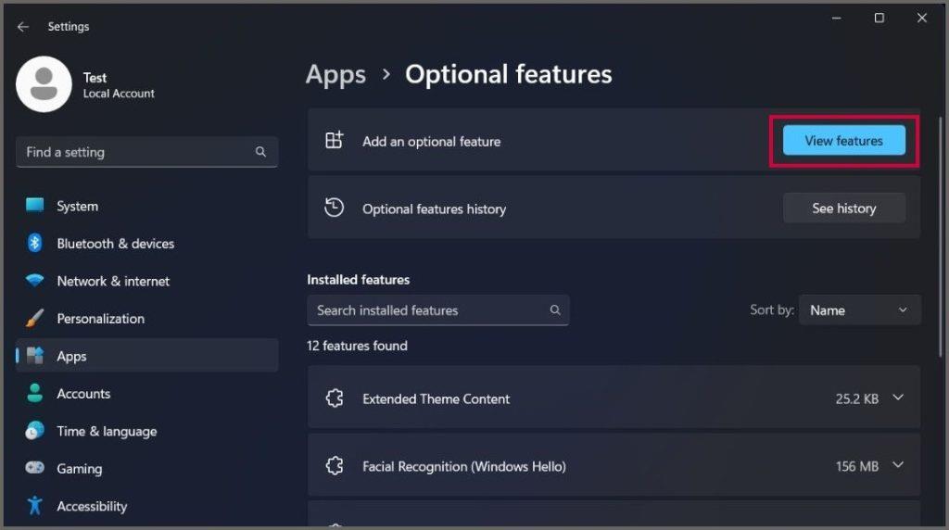Click the Accessibility figure icon
This screenshot has height=530, width=949.
pyautogui.click(x=34, y=505)
